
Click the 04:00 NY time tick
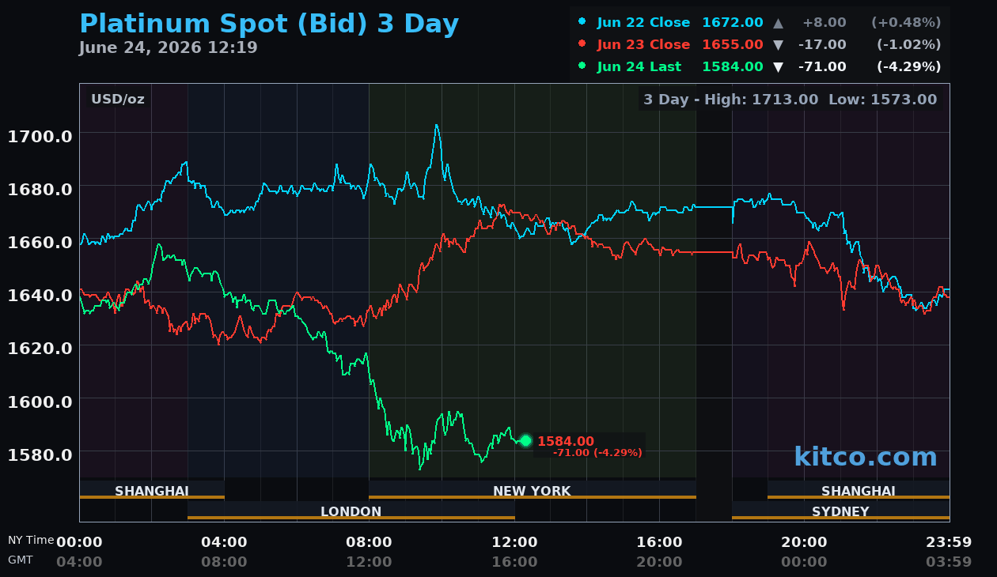pos(224,542)
